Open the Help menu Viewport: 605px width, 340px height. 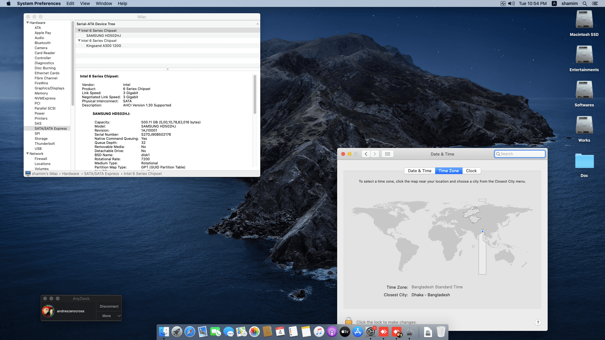click(122, 3)
